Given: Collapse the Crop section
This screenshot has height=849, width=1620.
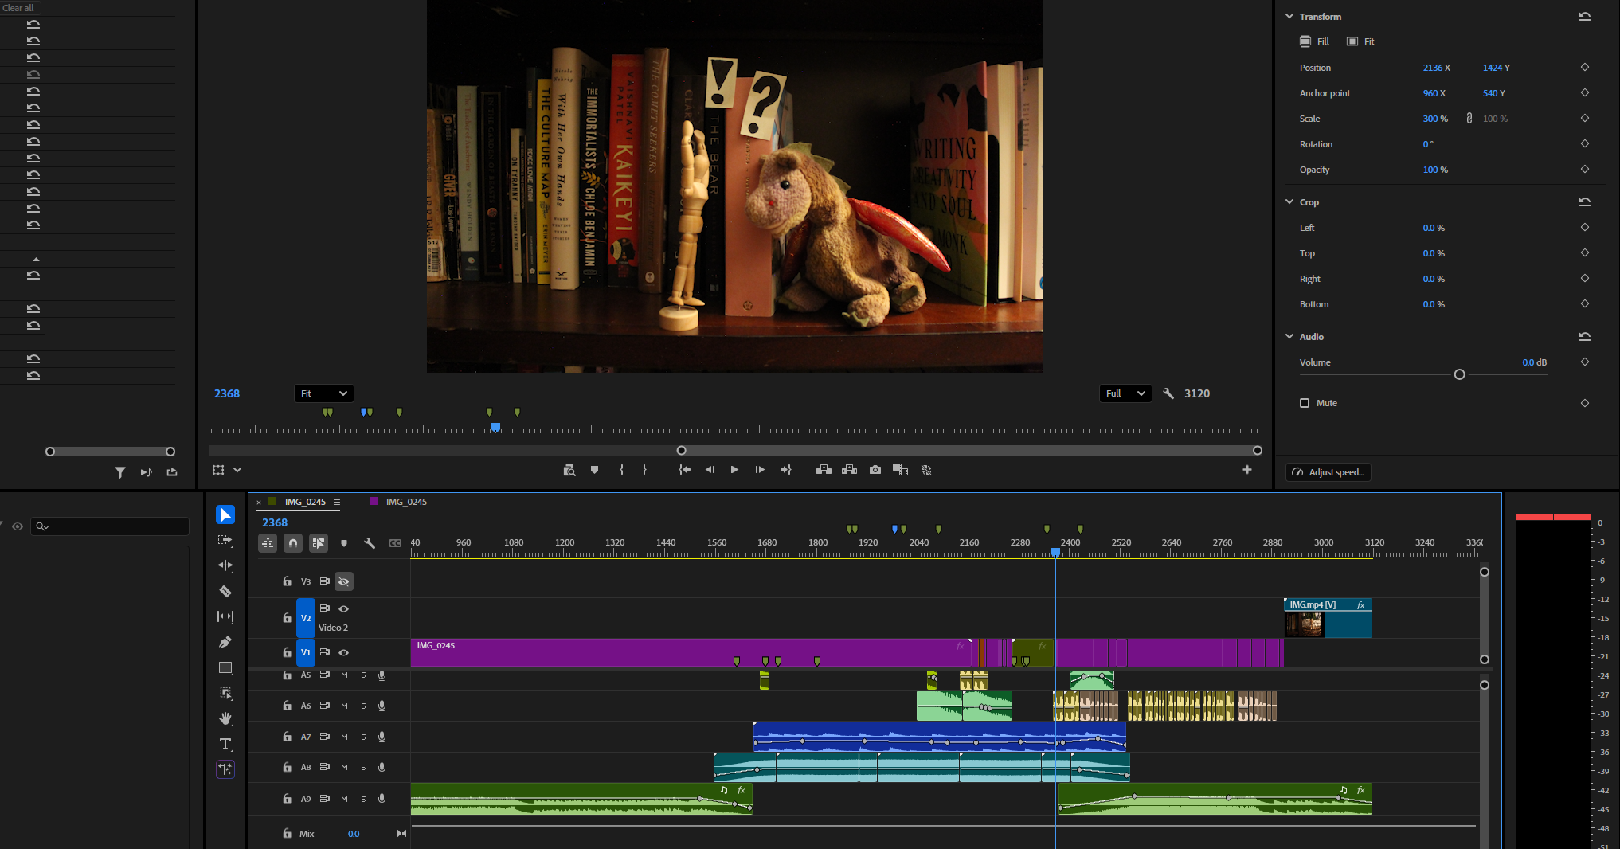Looking at the screenshot, I should click(1289, 202).
